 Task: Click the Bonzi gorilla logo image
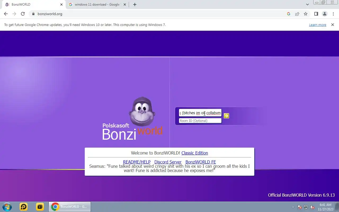(x=142, y=112)
